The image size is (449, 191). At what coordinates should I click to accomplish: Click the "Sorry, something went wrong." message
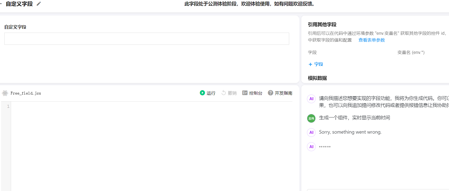click(x=350, y=132)
